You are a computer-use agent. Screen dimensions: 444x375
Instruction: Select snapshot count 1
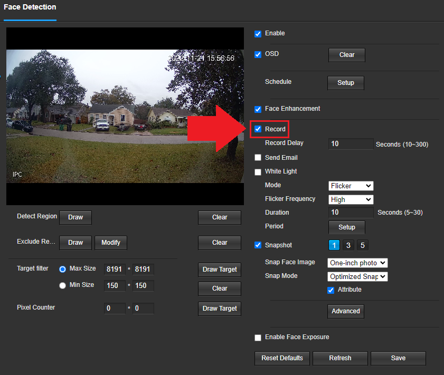click(334, 245)
